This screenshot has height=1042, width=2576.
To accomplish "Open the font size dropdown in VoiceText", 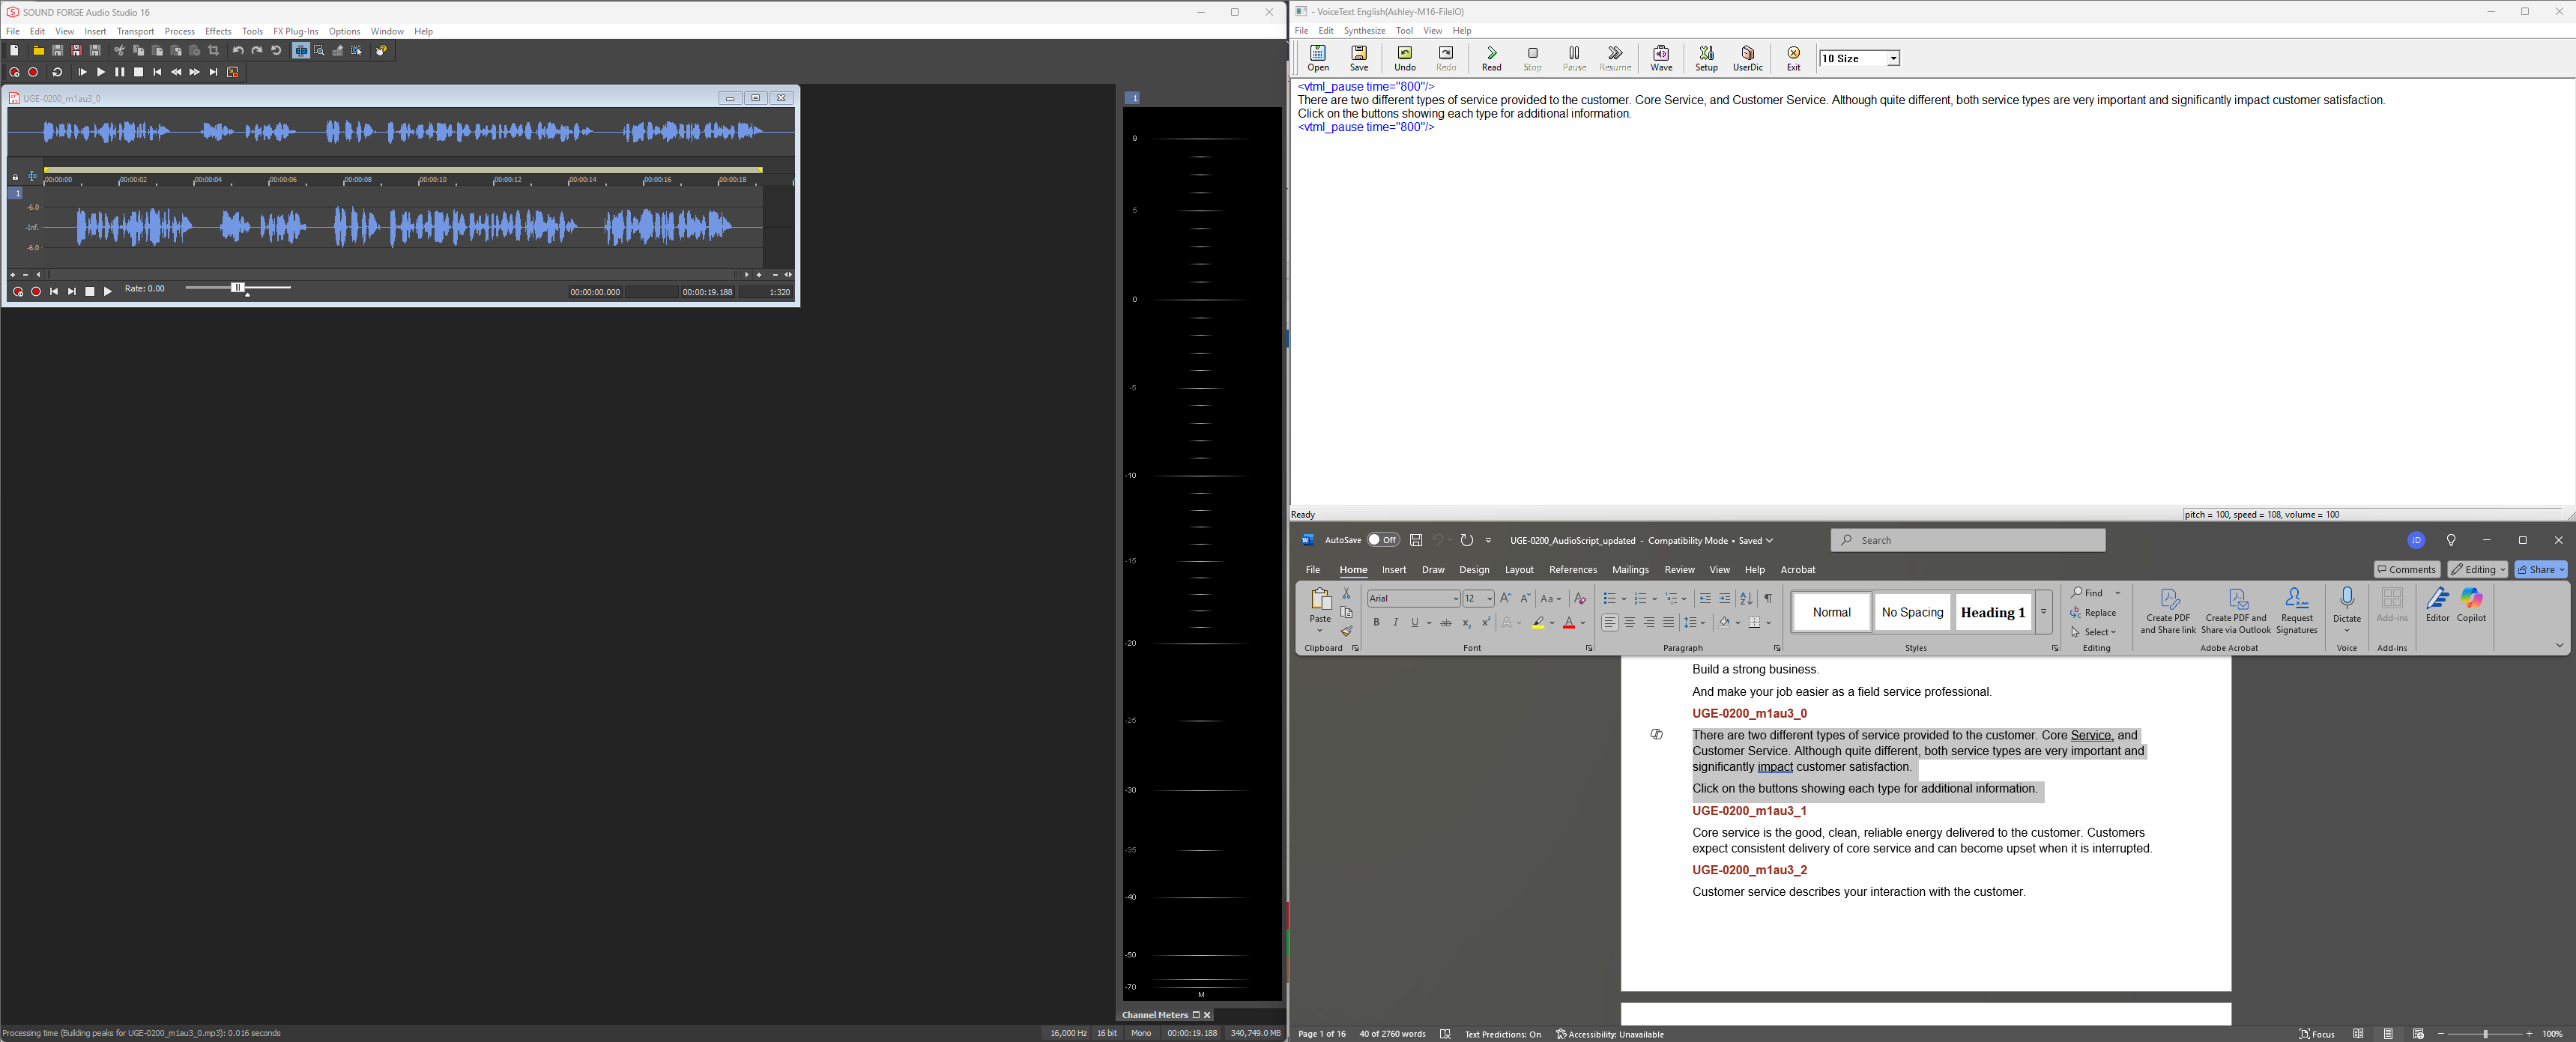I will coord(1892,59).
